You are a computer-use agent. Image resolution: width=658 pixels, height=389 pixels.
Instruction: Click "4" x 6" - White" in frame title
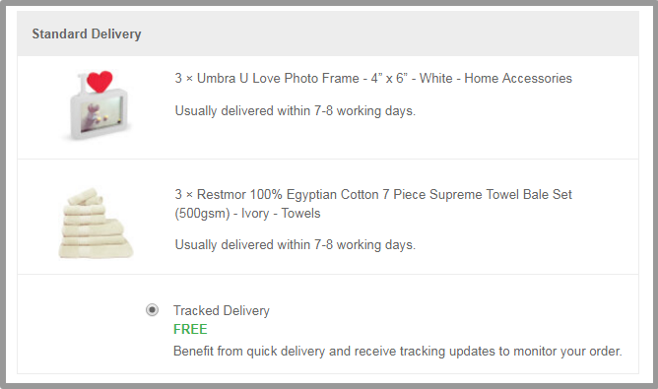click(412, 78)
